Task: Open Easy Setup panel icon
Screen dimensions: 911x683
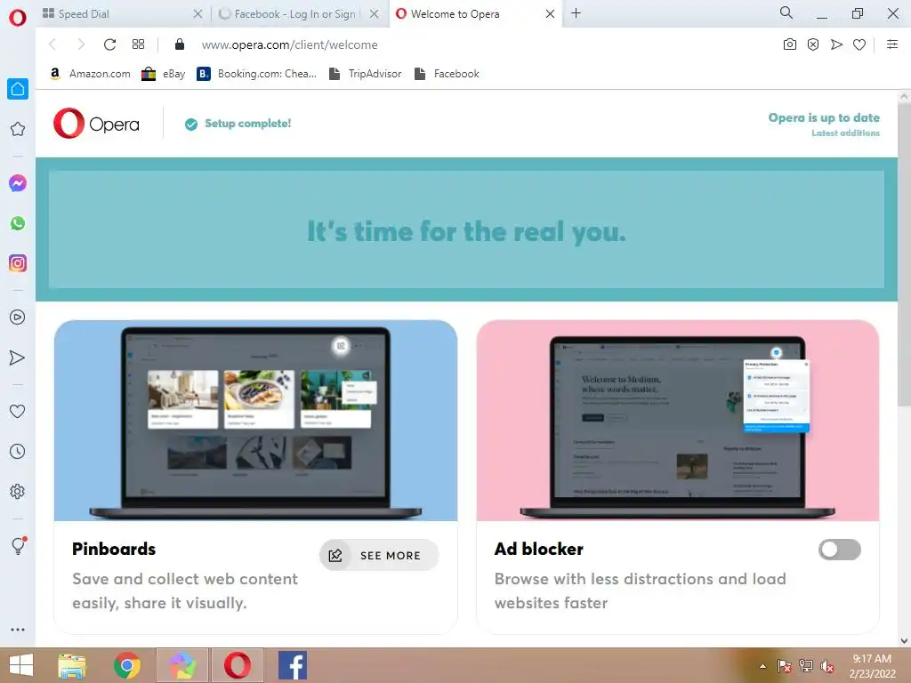Action: (892, 44)
